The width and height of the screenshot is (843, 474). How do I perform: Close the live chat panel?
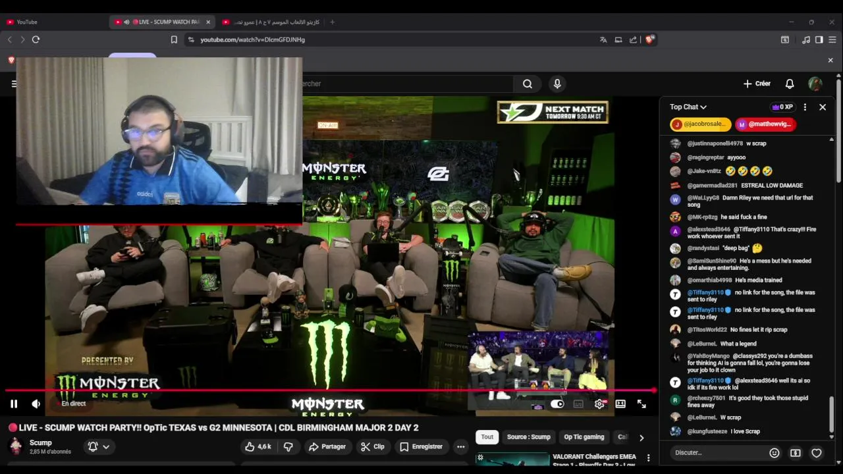(823, 107)
